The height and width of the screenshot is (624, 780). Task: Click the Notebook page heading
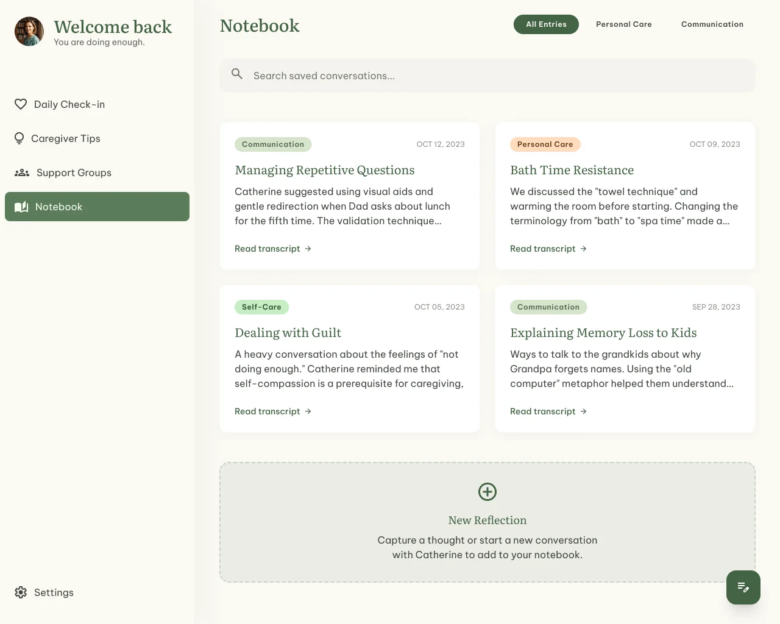(x=260, y=26)
